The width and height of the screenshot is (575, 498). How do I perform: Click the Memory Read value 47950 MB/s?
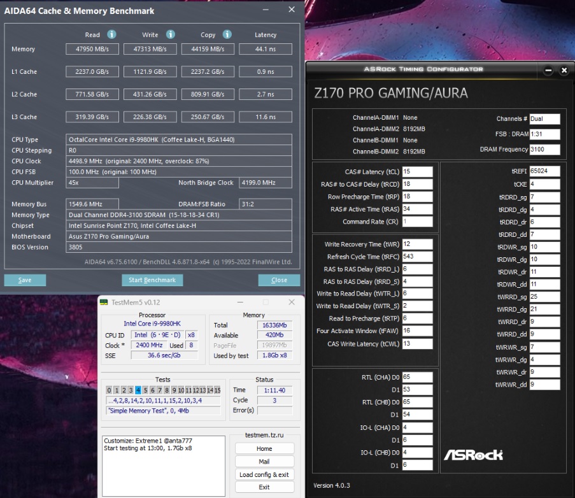click(x=92, y=49)
